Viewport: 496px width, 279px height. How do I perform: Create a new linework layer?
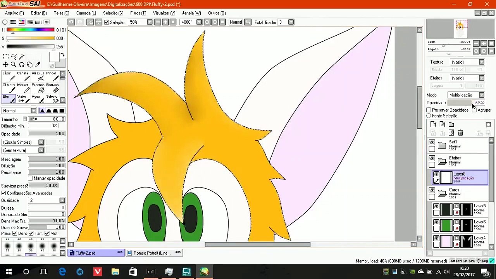pyautogui.click(x=442, y=124)
